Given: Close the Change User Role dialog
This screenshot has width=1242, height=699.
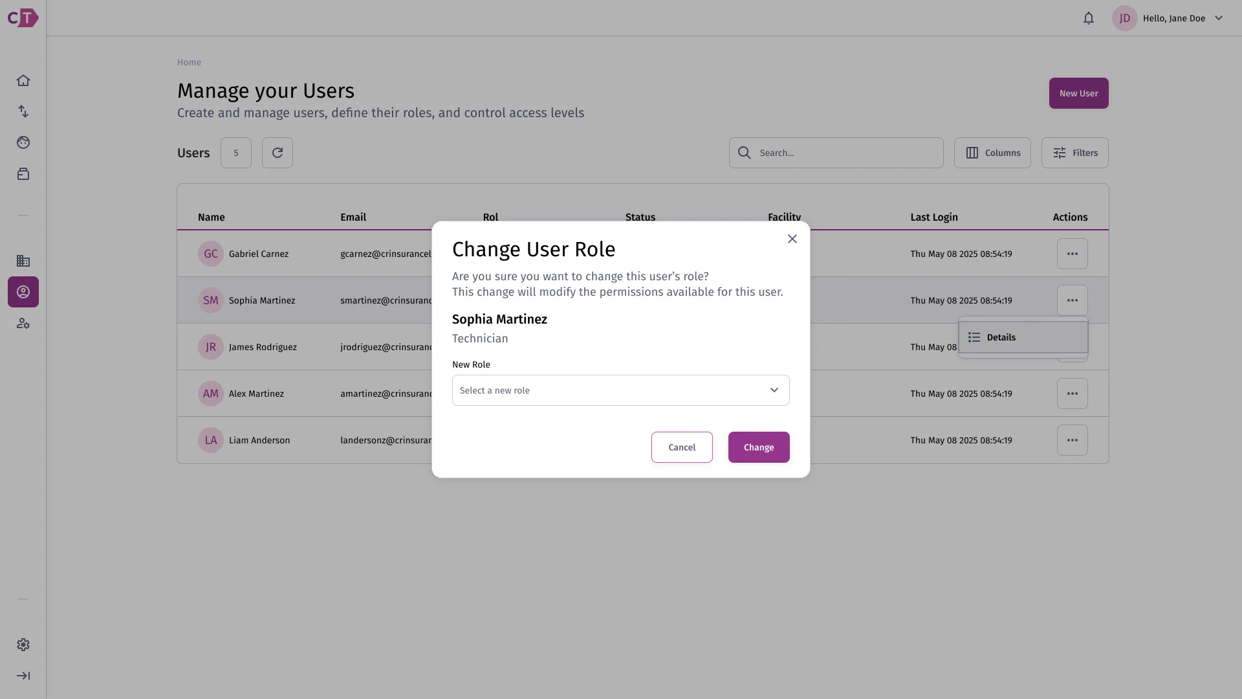Looking at the screenshot, I should pyautogui.click(x=792, y=239).
